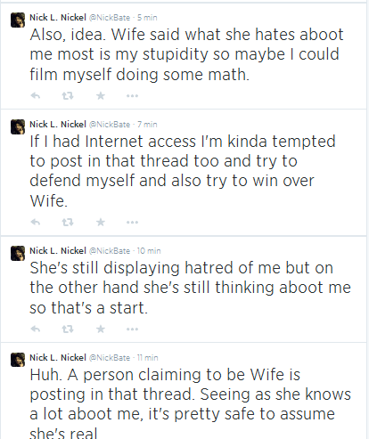Open more options on 7 min tweet
This screenshot has width=369, height=439.
click(x=132, y=223)
